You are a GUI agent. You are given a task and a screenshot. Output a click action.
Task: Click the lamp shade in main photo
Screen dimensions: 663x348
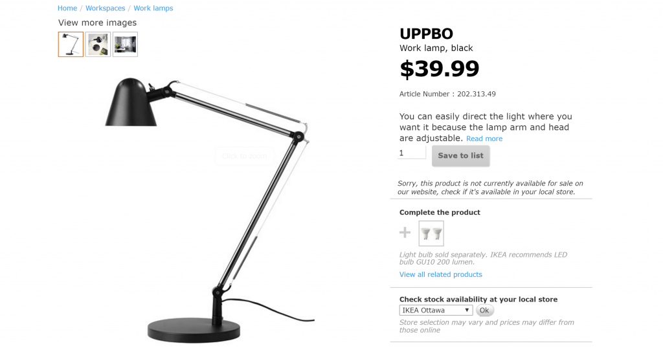tap(131, 103)
